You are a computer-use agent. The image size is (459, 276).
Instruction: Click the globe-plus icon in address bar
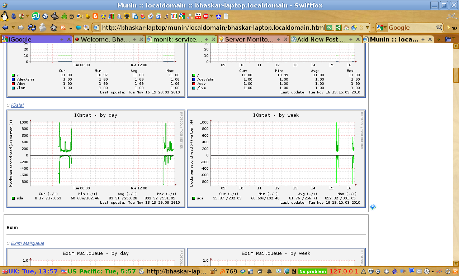(x=354, y=28)
